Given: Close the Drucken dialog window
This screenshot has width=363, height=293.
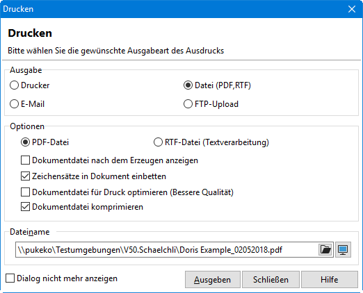Looking at the screenshot, I should click(352, 9).
